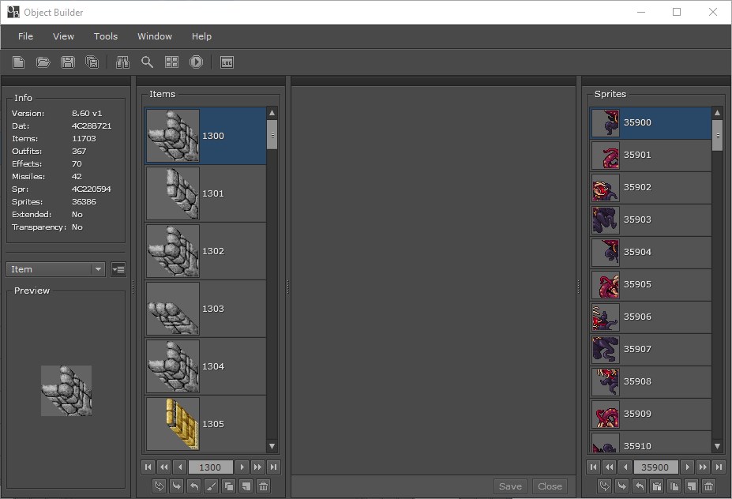Create a new project file
Image resolution: width=732 pixels, height=499 pixels.
[19, 62]
